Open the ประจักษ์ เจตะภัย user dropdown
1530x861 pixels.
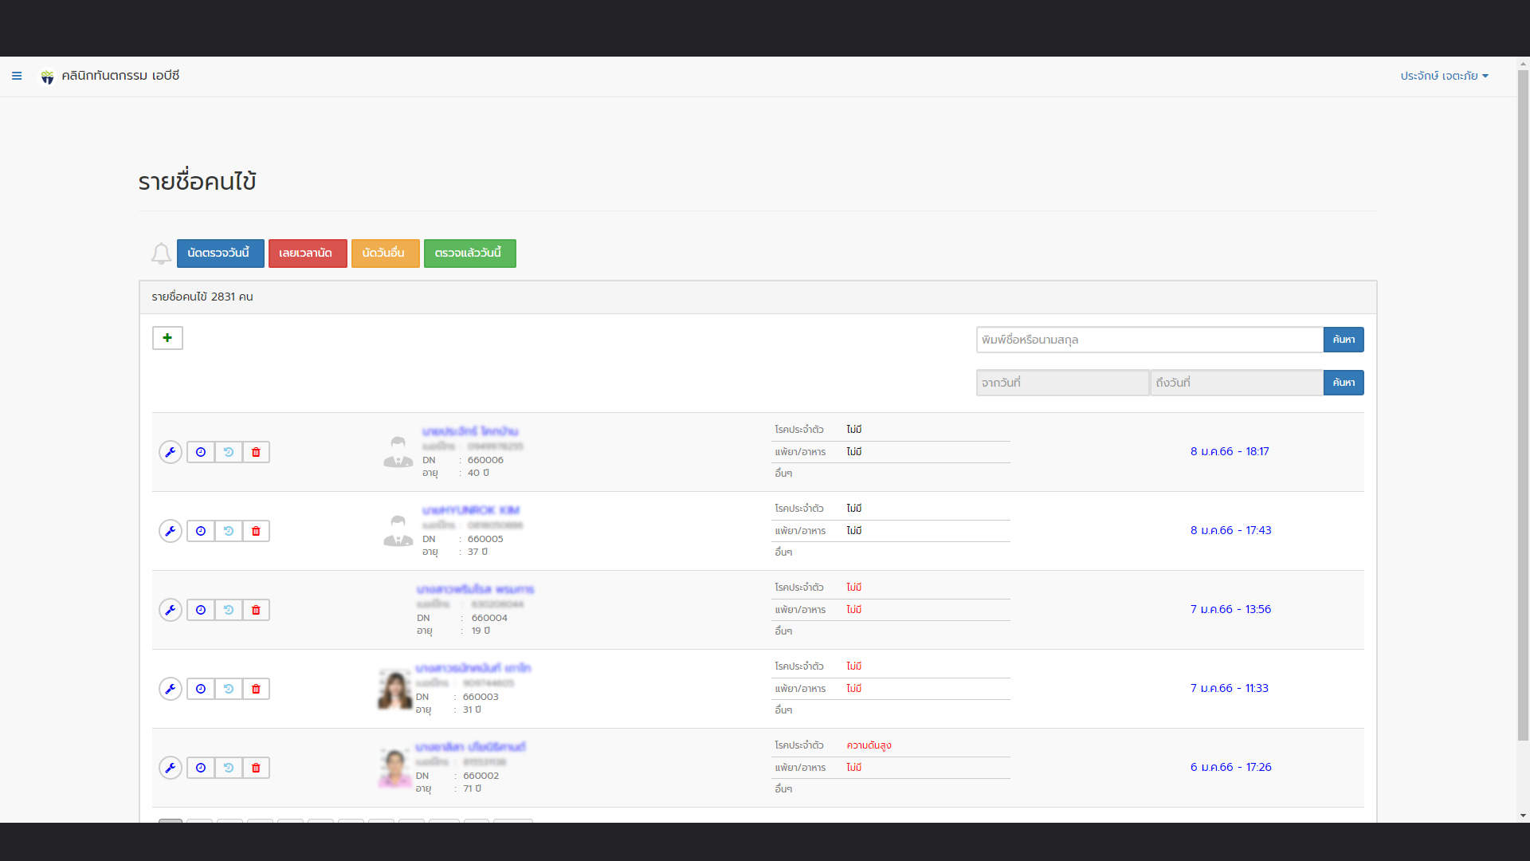(1444, 76)
